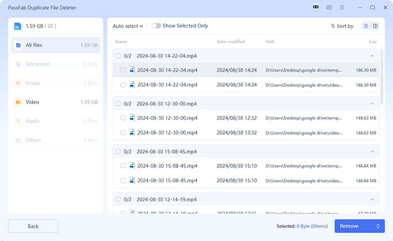Click the video file icon of first 14-22-04.mp4
393x241 pixels.
click(132, 70)
